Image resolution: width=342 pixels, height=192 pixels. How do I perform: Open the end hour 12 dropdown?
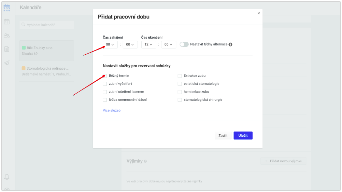[148, 44]
